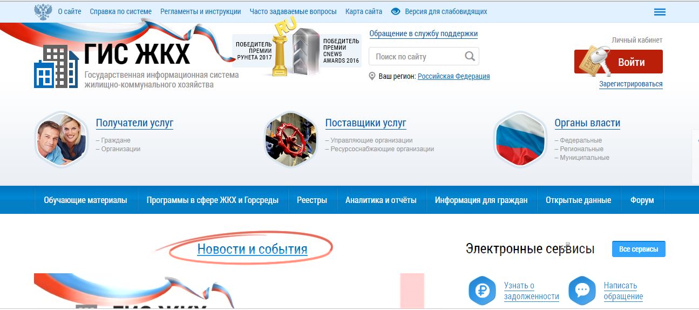Open Реестры menu
This screenshot has width=699, height=310.
pos(312,200)
